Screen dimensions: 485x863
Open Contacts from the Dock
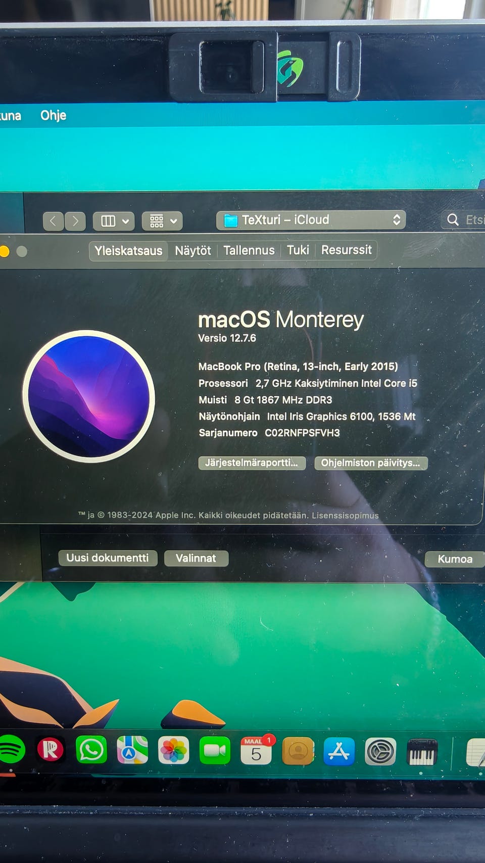tap(298, 751)
